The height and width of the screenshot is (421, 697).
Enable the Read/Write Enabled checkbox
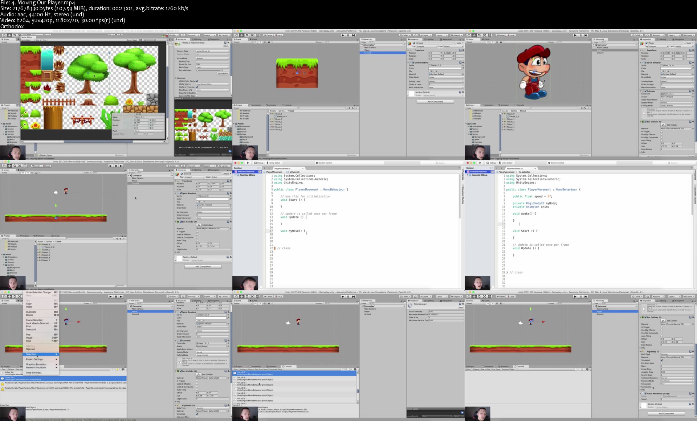(197, 93)
